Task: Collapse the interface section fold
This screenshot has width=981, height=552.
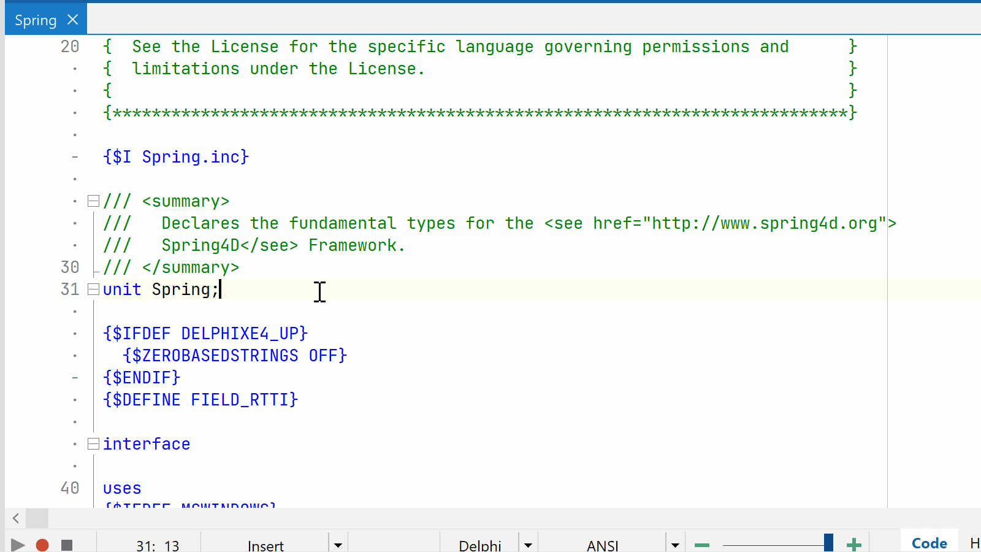Action: (93, 444)
